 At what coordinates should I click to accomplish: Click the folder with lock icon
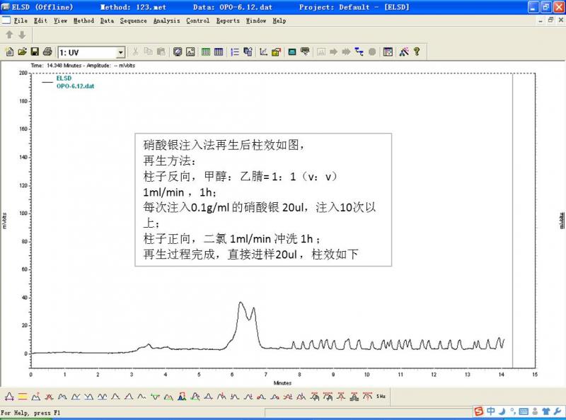[x=276, y=52]
